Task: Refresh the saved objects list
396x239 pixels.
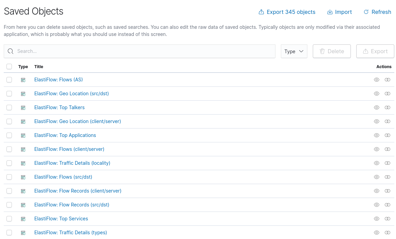Action: [x=377, y=12]
